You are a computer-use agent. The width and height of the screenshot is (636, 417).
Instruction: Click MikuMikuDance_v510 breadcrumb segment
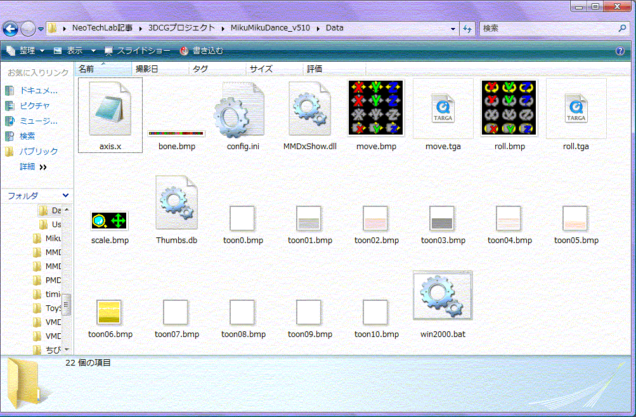[x=270, y=28]
